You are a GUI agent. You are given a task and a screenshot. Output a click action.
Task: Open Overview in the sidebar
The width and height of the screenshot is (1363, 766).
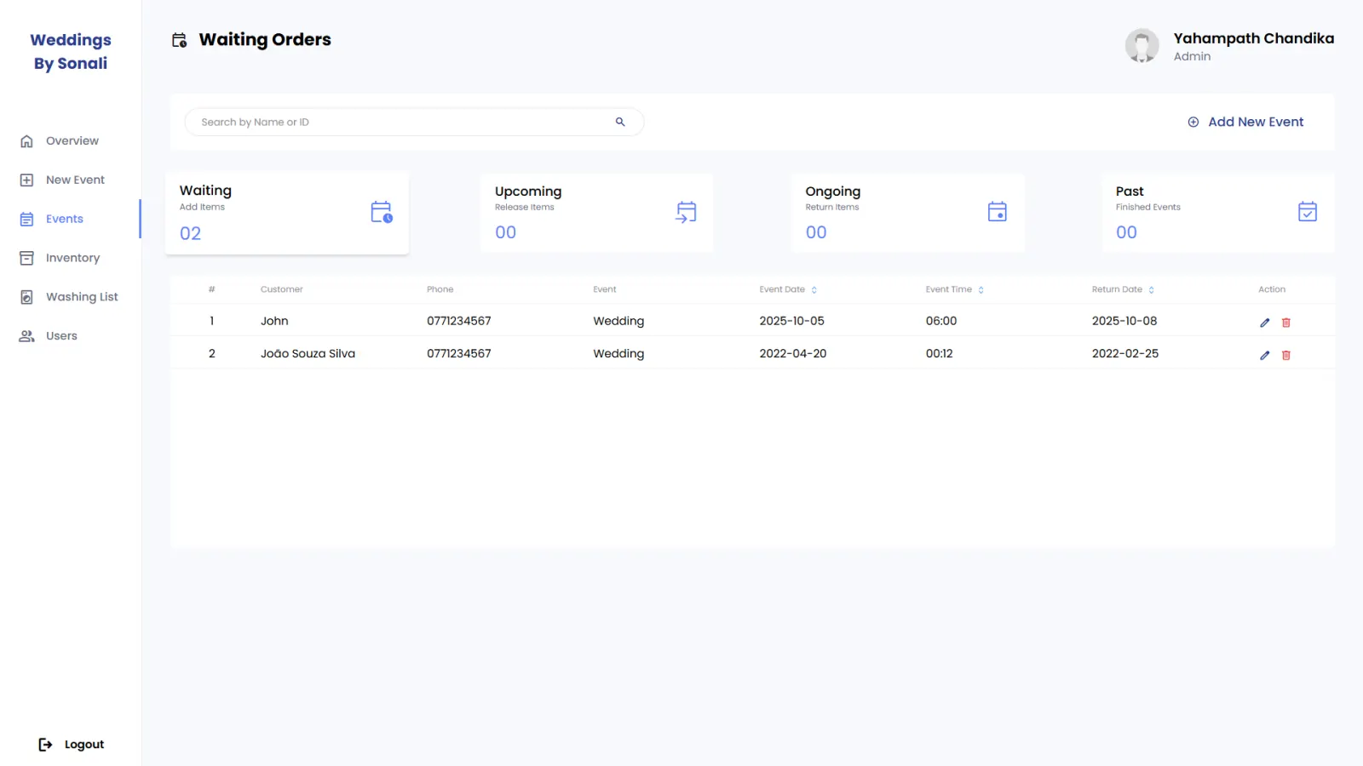(x=70, y=141)
